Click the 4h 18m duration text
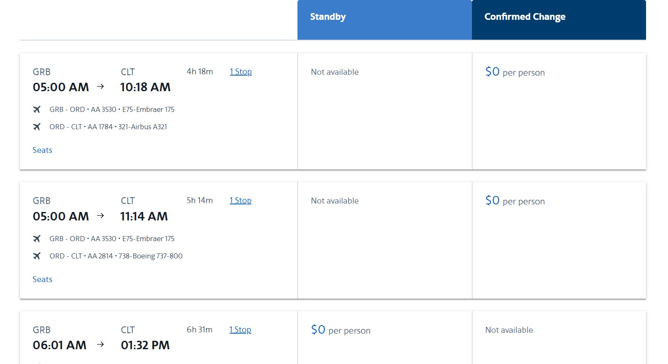The height and width of the screenshot is (364, 668). tap(200, 72)
